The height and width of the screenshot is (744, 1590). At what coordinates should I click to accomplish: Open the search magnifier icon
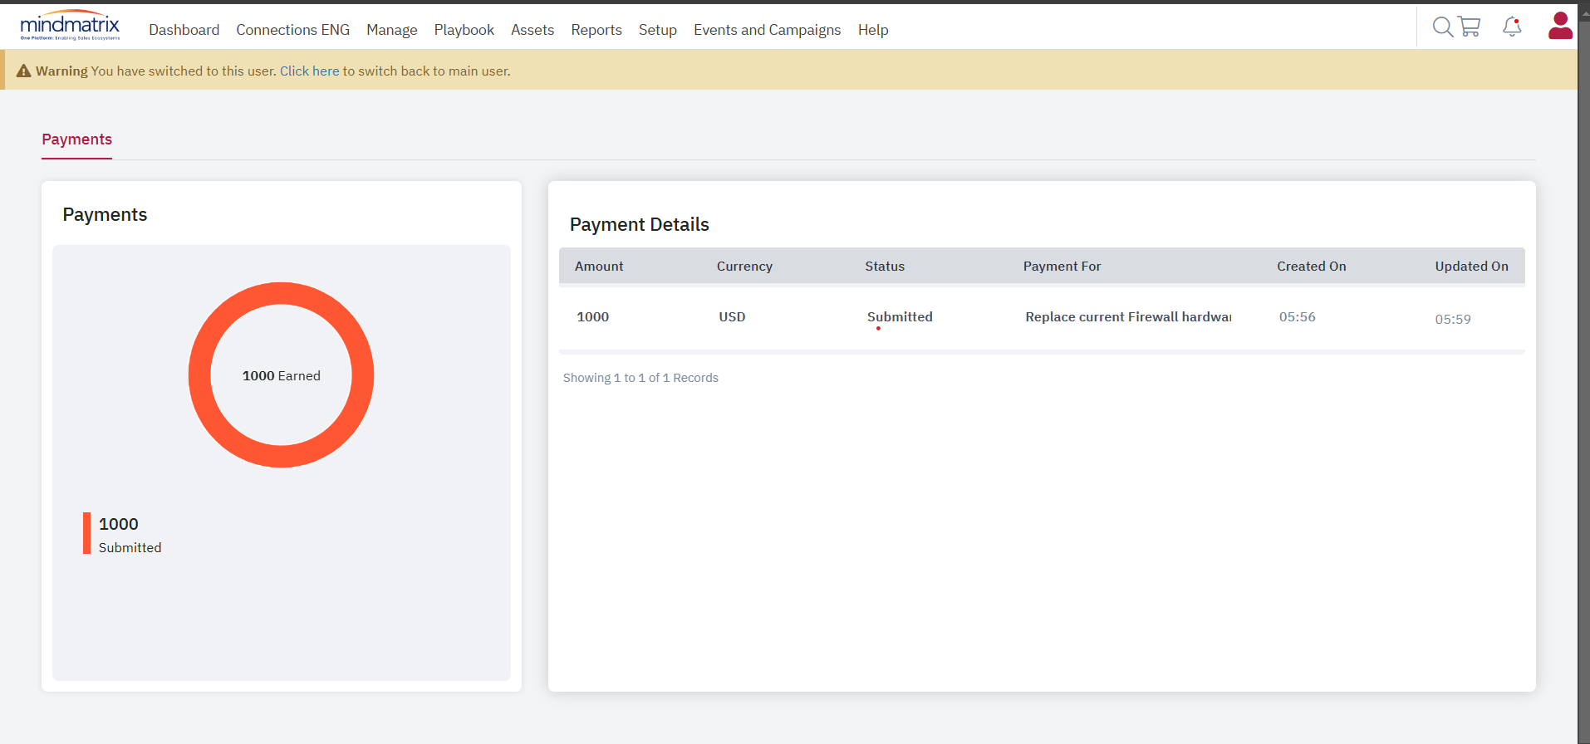pyautogui.click(x=1443, y=27)
